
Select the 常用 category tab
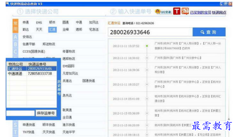[x=16, y=26]
